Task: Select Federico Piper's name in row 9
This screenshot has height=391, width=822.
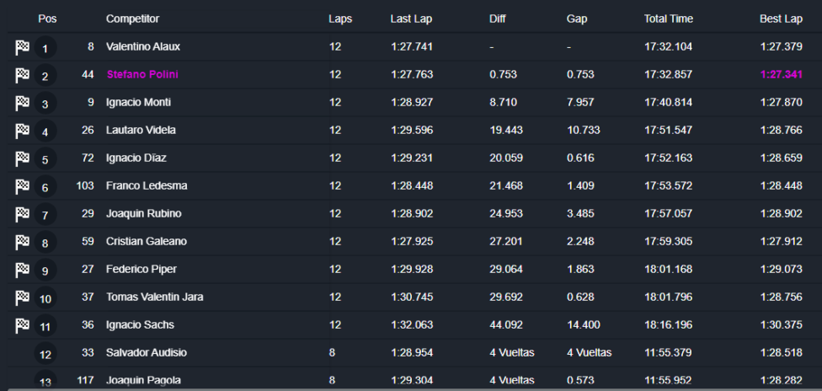Action: point(141,269)
